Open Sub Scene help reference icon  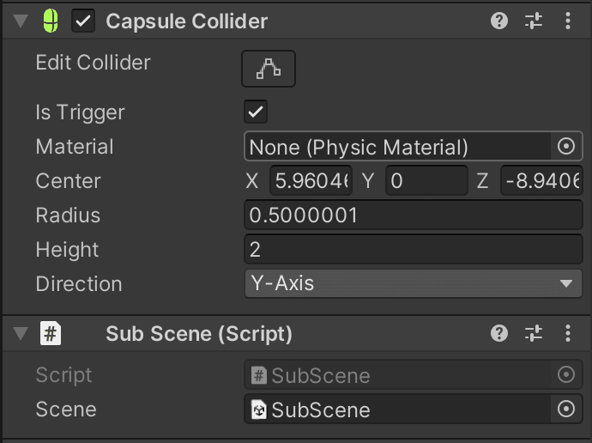point(499,333)
